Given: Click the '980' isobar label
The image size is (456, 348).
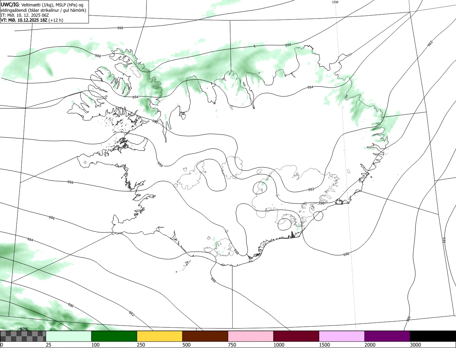Looking at the screenshot, I should pyautogui.click(x=71, y=305).
